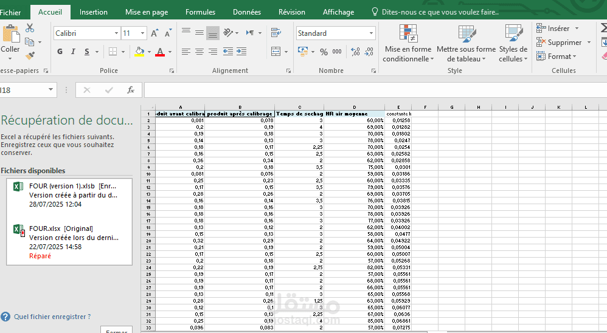Viewport: 607px width, 333px height.
Task: Open Mise en forme conditionnelle menu
Action: pyautogui.click(x=408, y=43)
